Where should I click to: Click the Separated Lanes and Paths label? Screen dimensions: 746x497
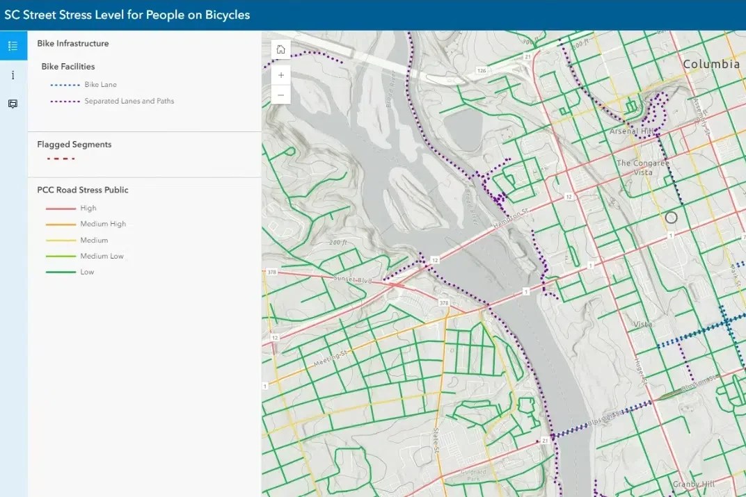129,101
